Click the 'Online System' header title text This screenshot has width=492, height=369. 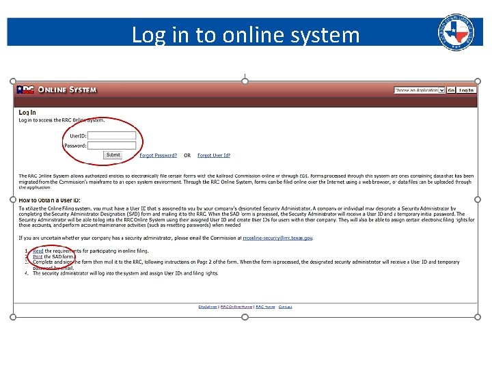coord(67,90)
